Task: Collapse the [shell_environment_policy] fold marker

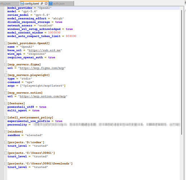Action: pyautogui.click(x=6, y=117)
